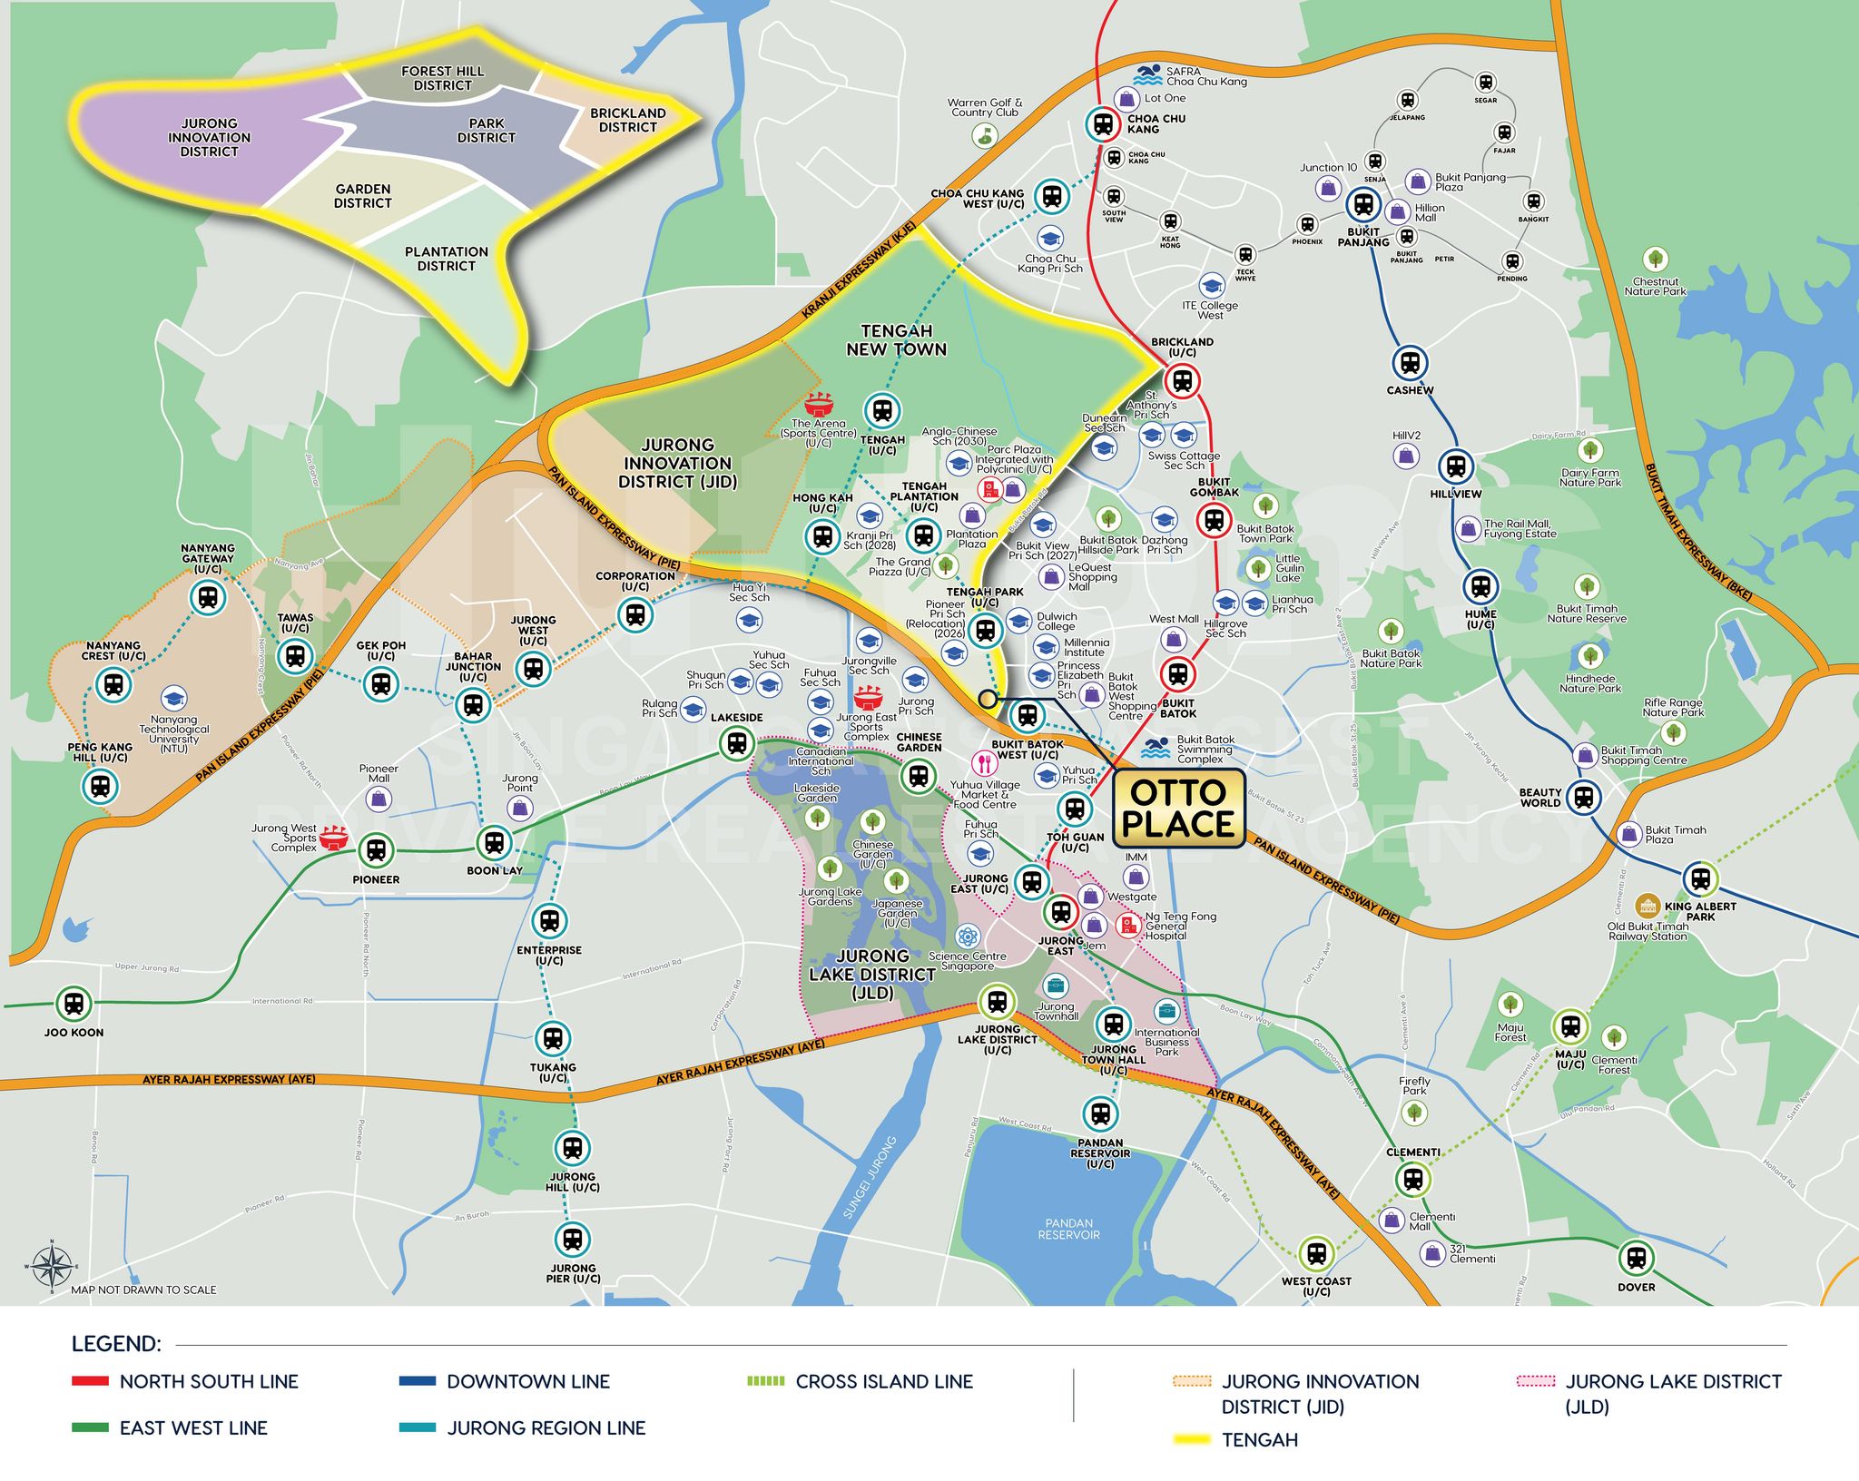Click the West Coast (U/C) station icon
Screen dimensions: 1859x1481
(1316, 1254)
